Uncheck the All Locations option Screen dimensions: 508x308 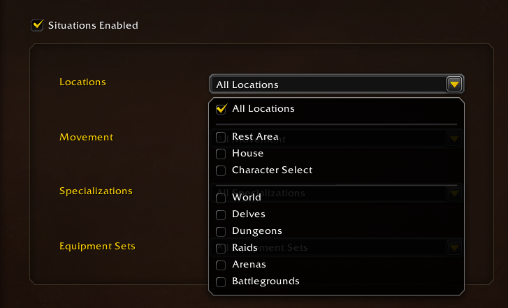(x=221, y=109)
